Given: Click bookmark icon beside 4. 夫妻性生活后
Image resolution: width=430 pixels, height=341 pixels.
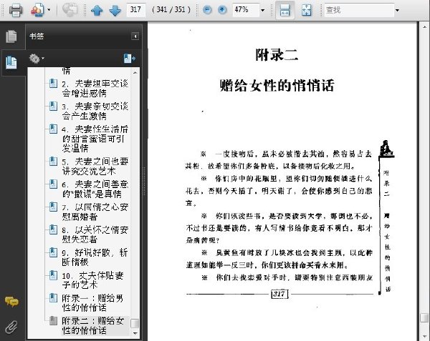Looking at the screenshot, I should (53, 129).
